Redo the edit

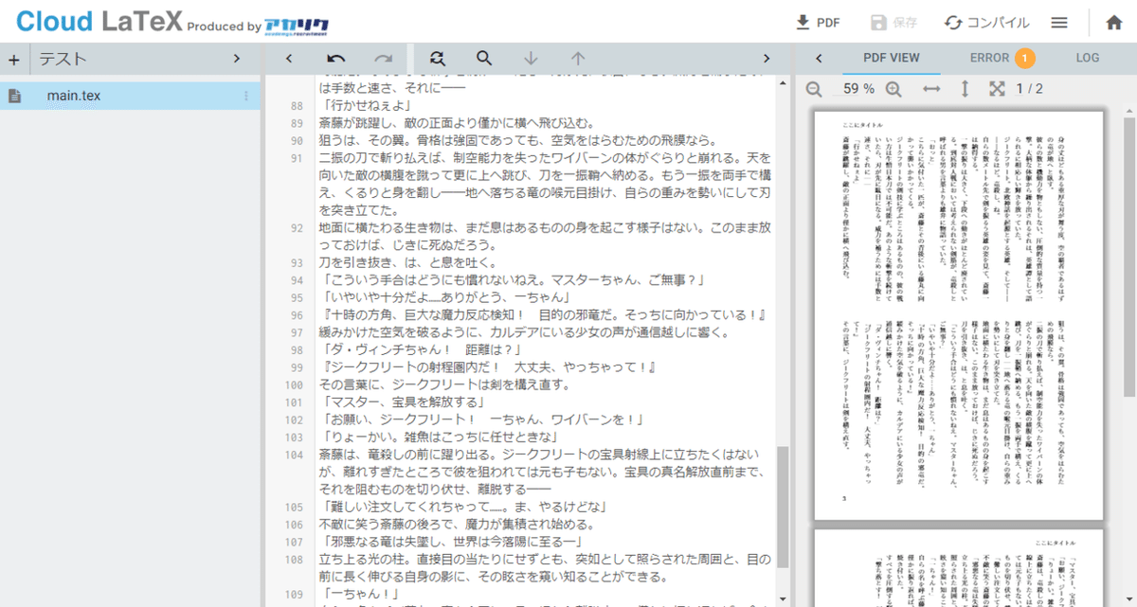pos(384,59)
